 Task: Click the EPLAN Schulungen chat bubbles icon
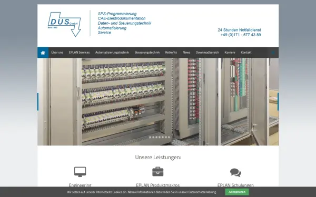[235, 172]
